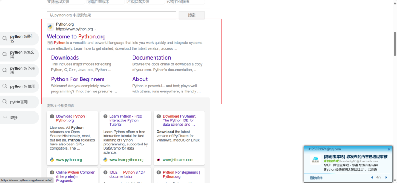The image size is (397, 183).
Task: Open the Welcome to Python.org result
Action: point(76,36)
